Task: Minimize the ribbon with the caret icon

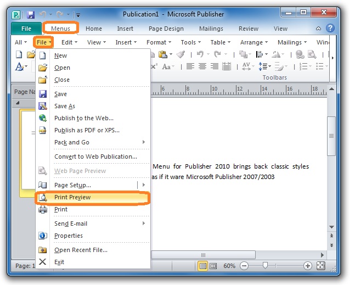Action: click(318, 29)
